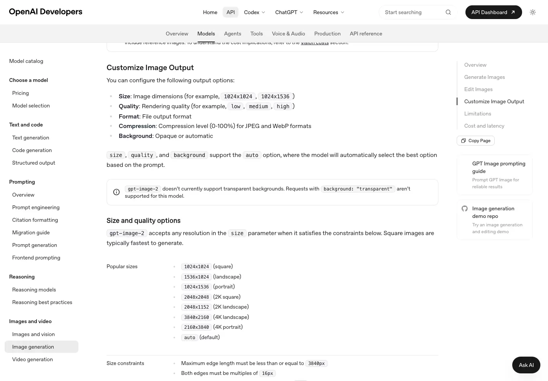Click the copy icon in Copy Page
This screenshot has width=548, height=381.
pyautogui.click(x=463, y=141)
